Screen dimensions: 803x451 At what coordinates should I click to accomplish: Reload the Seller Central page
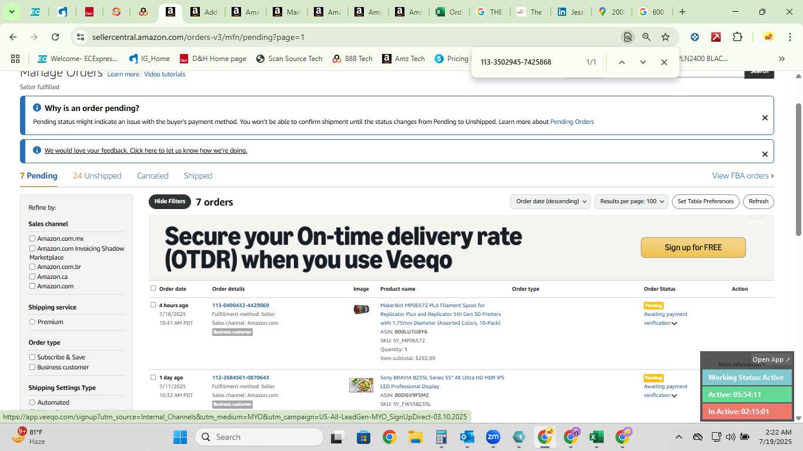[55, 37]
